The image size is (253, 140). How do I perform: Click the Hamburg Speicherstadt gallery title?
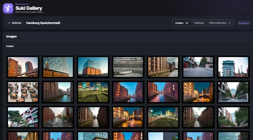click(43, 23)
